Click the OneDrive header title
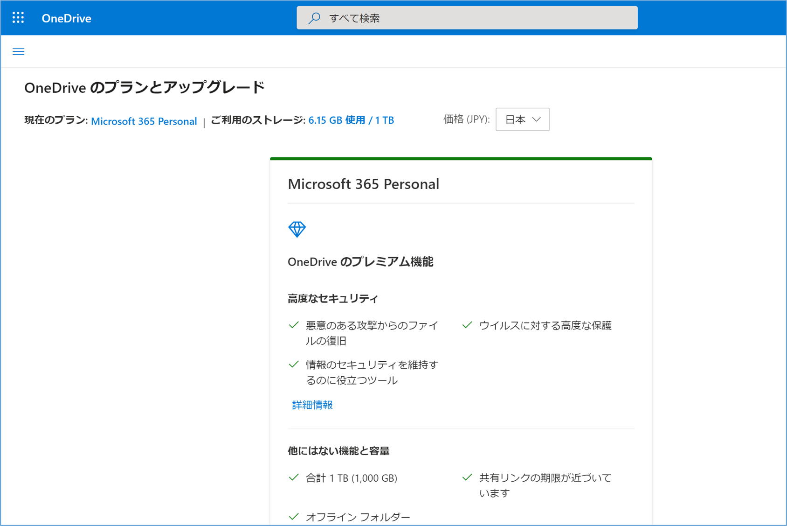Image resolution: width=787 pixels, height=526 pixels. [66, 18]
